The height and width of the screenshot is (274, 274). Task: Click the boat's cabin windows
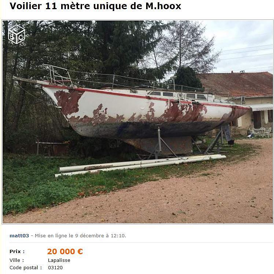click(x=178, y=95)
